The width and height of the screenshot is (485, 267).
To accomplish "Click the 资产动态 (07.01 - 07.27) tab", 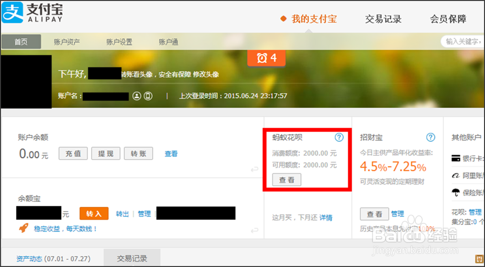I will 53,258.
